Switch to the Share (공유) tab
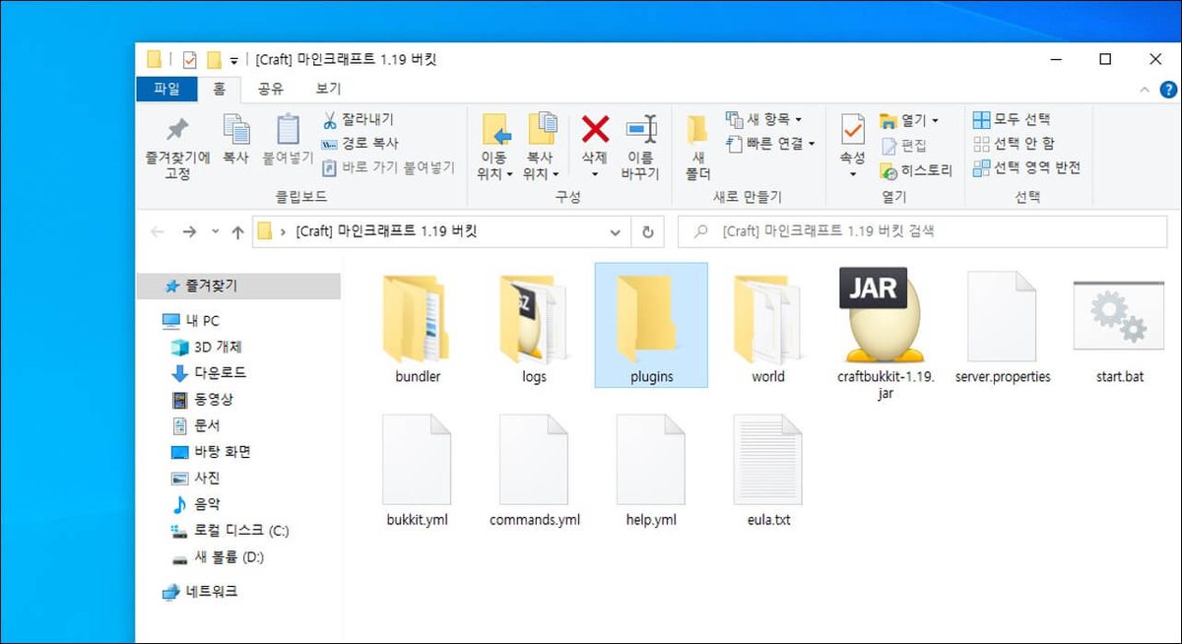This screenshot has height=644, width=1182. click(271, 89)
